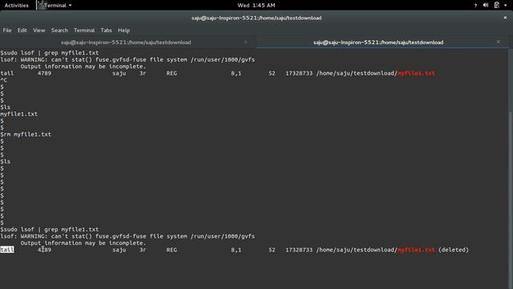Click the PID 4789 in first lsof output

tap(45, 73)
